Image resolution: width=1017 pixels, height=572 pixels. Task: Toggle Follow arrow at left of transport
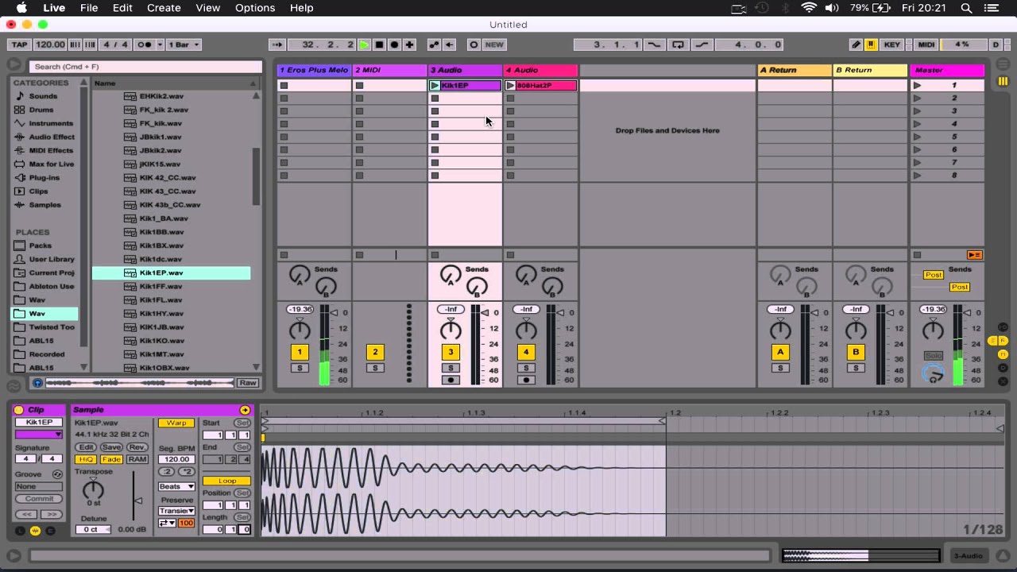276,44
